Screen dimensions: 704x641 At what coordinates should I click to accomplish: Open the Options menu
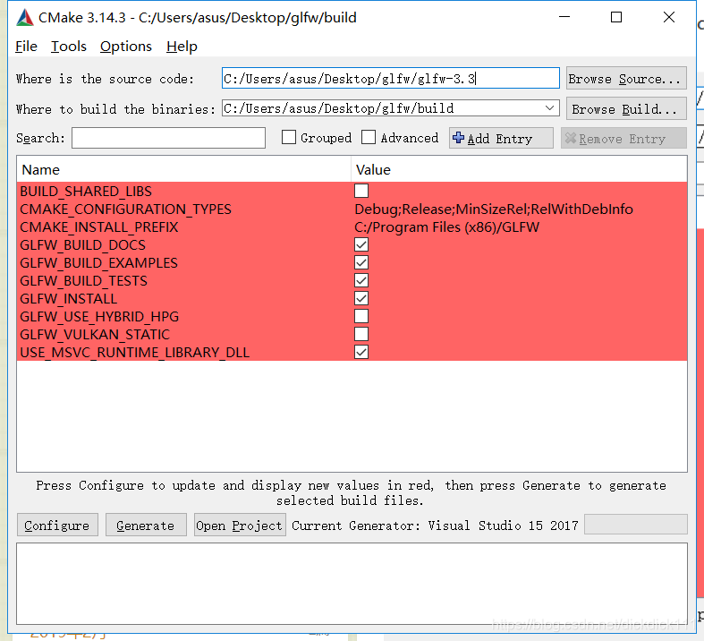point(126,47)
